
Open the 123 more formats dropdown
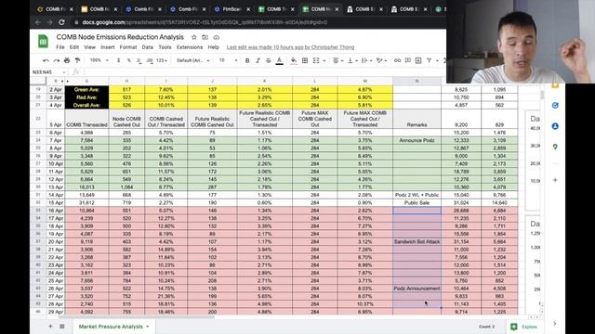(x=162, y=60)
